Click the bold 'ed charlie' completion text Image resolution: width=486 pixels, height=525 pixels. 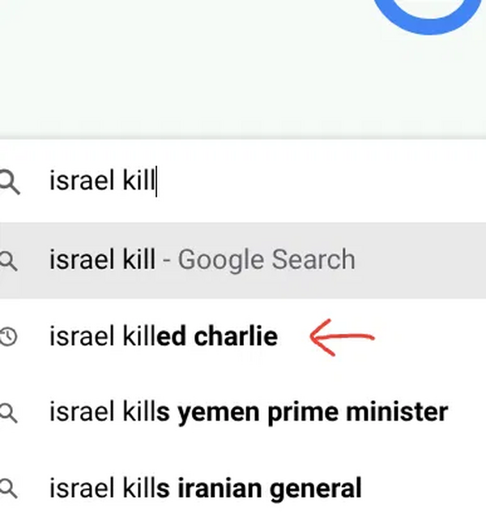(217, 335)
